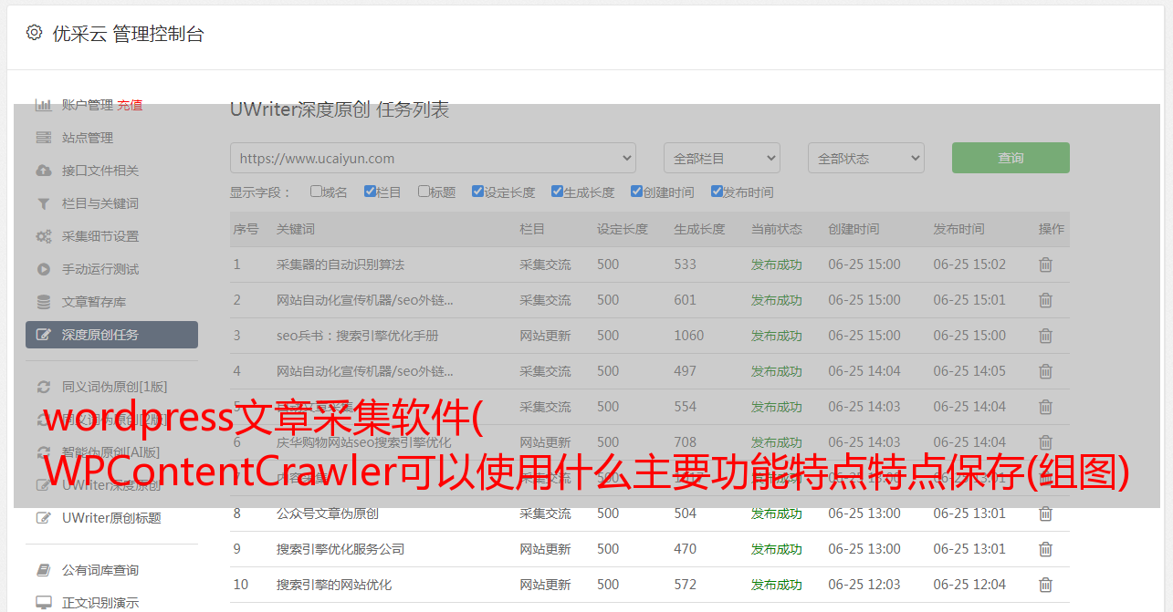Screen dimensions: 1173x612
Task: Click the play icon for 手动运行测试
Action: pos(43,269)
